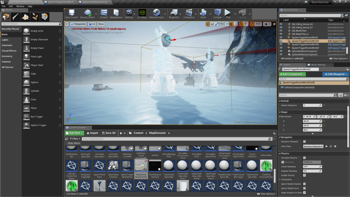The image size is (350, 197).
Task: Check the Dynamic Obstacle checkbox
Action: tap(304, 141)
